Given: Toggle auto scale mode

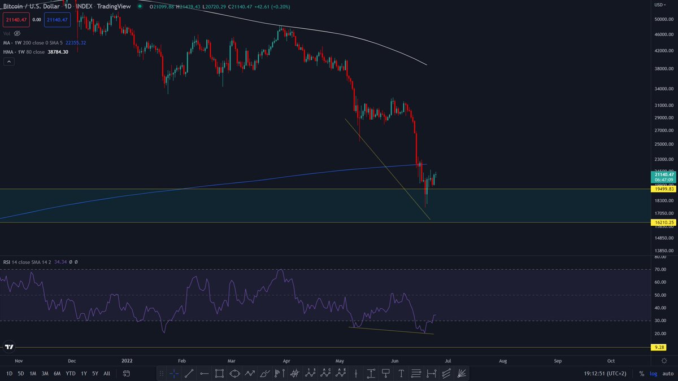Looking at the screenshot, I should pyautogui.click(x=668, y=373).
